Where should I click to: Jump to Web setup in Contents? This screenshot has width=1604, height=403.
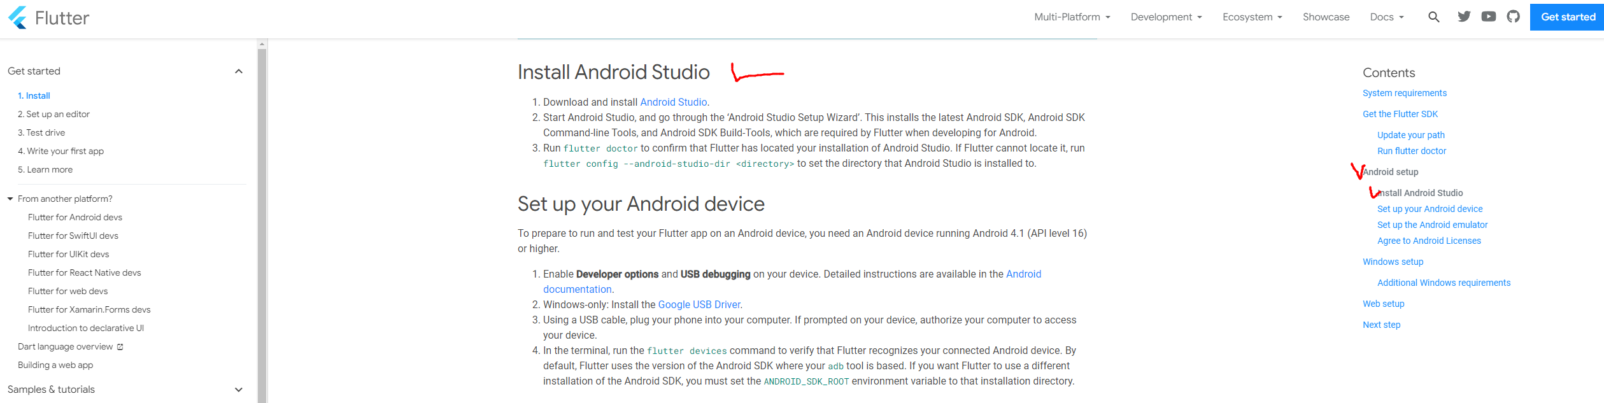pyautogui.click(x=1384, y=304)
